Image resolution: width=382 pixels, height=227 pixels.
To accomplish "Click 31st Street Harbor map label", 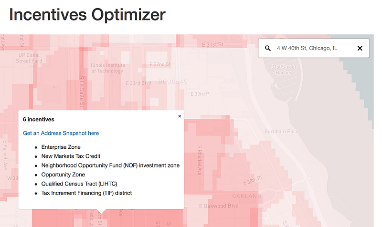I will (x=284, y=70).
